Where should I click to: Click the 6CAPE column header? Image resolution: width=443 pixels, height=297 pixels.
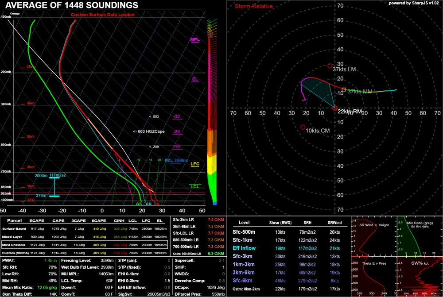99,221
